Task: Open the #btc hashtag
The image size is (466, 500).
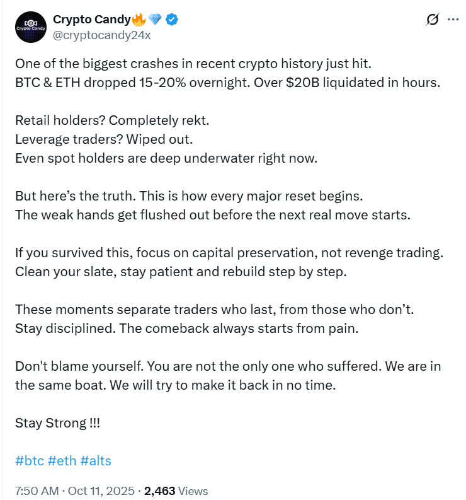Action: (30, 460)
